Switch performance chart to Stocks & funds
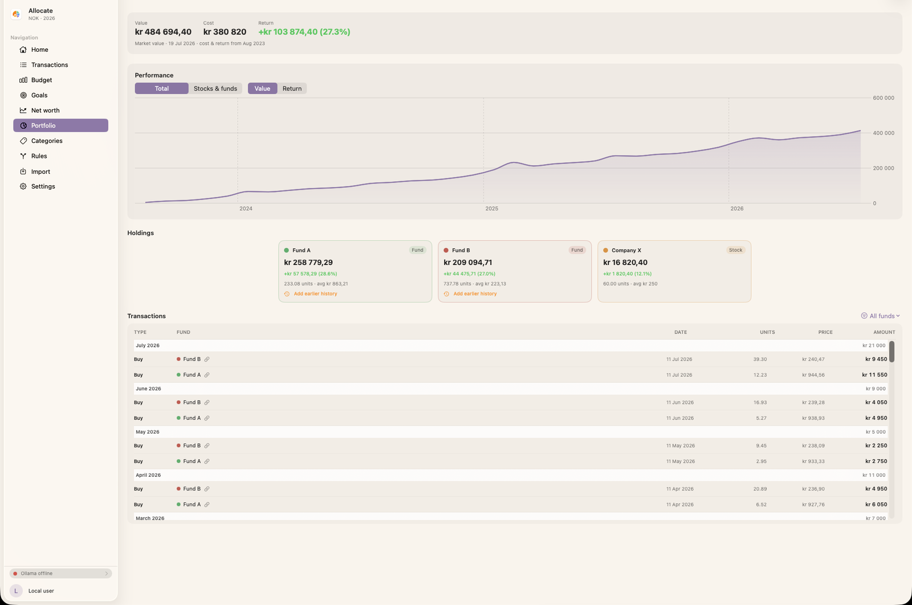This screenshot has height=605, width=912. [x=215, y=88]
